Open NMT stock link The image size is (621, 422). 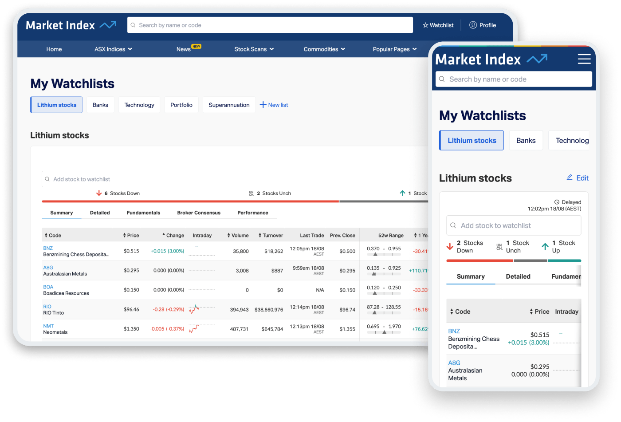tap(48, 326)
